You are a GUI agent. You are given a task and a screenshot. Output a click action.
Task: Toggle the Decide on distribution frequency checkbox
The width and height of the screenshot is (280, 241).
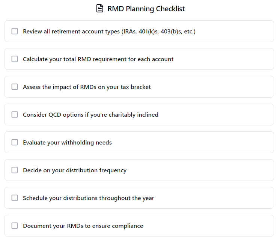pyautogui.click(x=15, y=170)
